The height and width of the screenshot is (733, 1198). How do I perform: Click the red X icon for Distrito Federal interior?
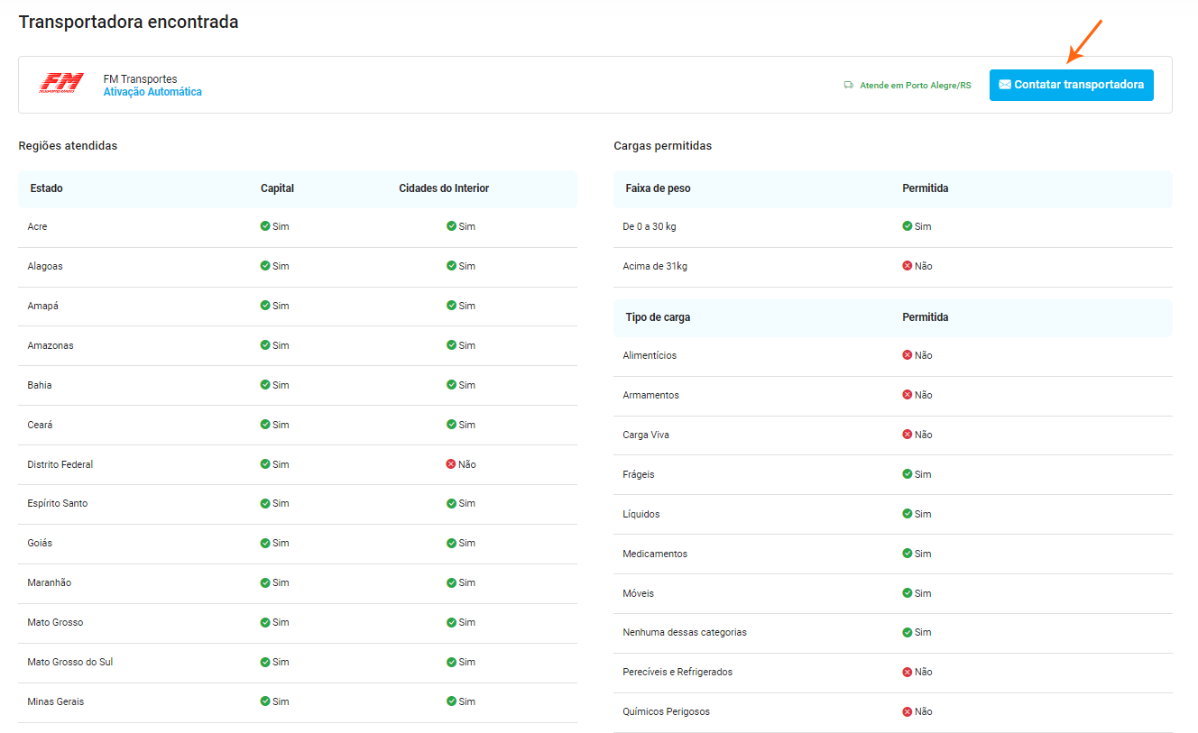coord(451,464)
